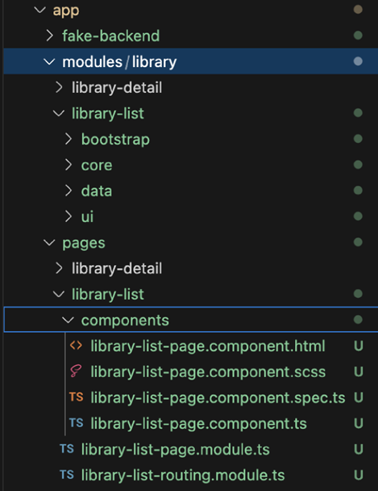The image size is (378, 491).
Task: Click U badge on library-list-routing.module.ts
Action: point(359,475)
